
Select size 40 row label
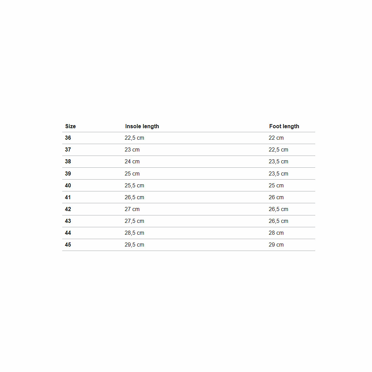tap(68, 186)
